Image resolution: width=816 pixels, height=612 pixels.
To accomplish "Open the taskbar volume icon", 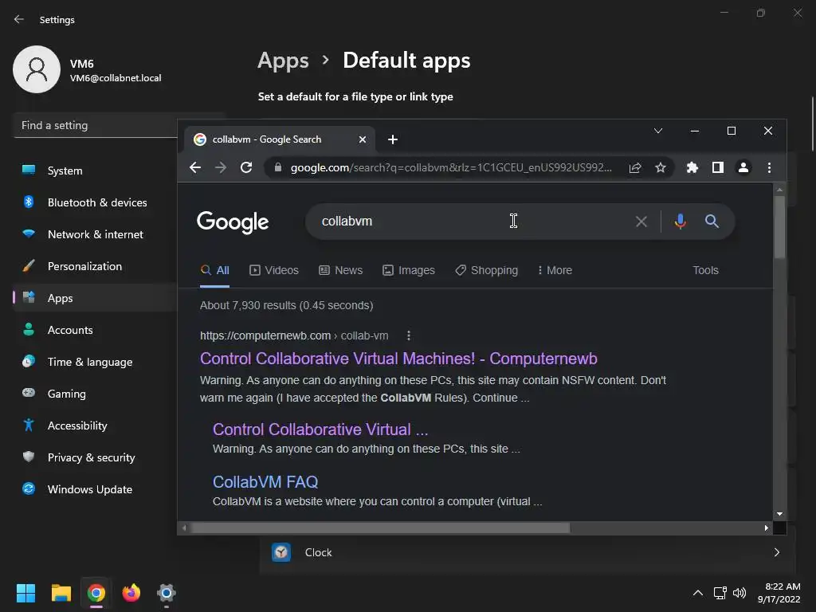I will (x=739, y=593).
